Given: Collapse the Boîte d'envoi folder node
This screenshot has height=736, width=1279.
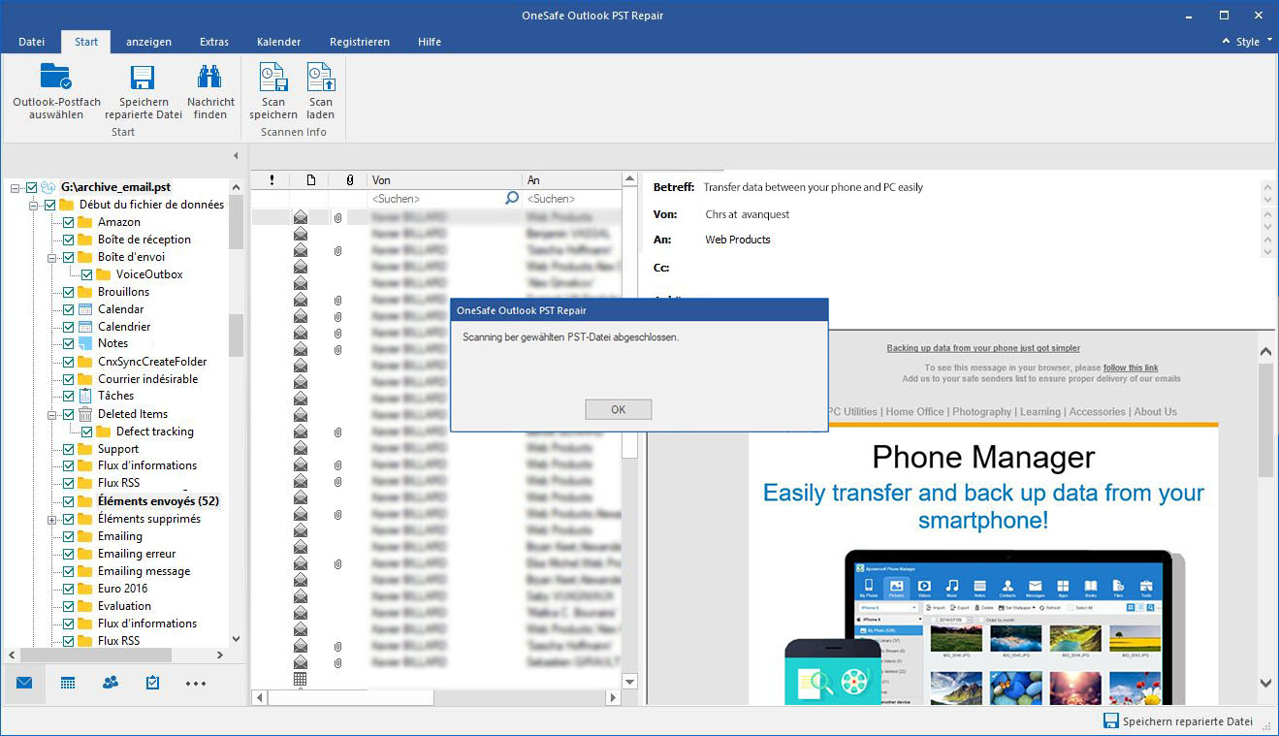Looking at the screenshot, I should (x=51, y=257).
